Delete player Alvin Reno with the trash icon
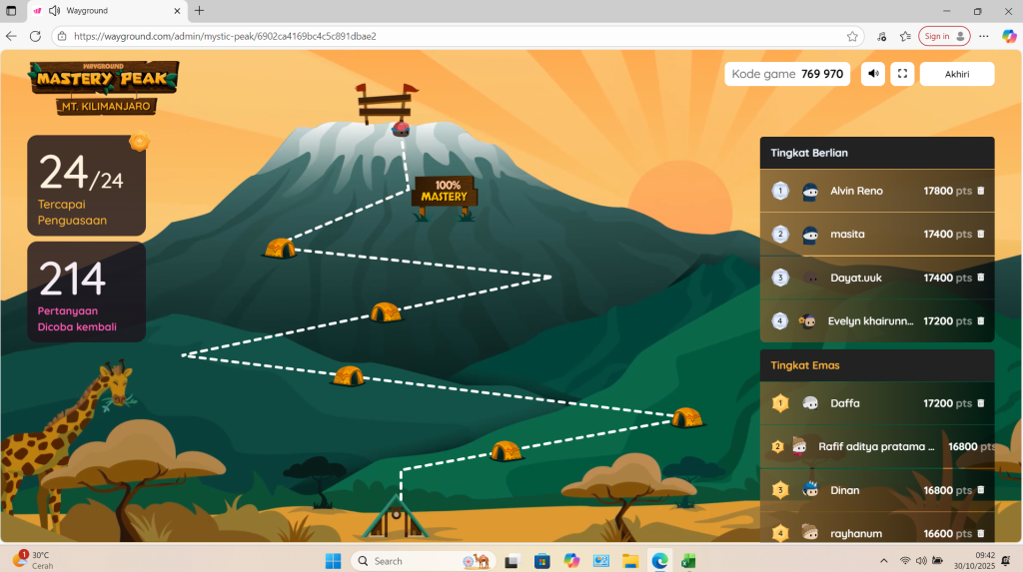Image resolution: width=1023 pixels, height=572 pixels. (980, 191)
